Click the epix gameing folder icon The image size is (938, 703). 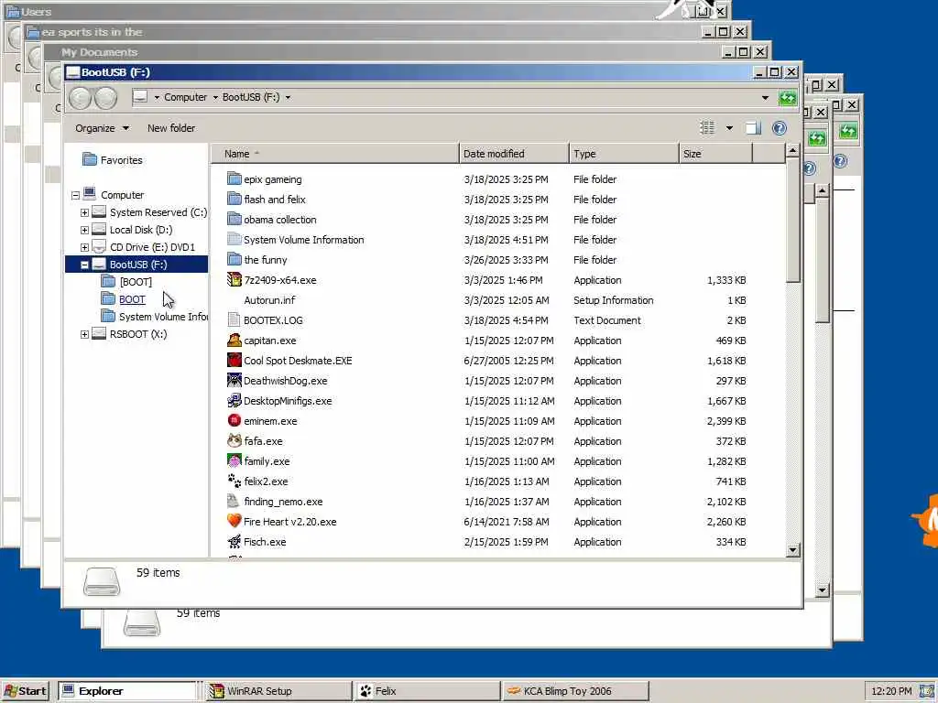point(234,178)
